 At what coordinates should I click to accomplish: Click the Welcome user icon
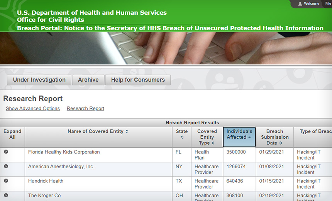[300, 3]
